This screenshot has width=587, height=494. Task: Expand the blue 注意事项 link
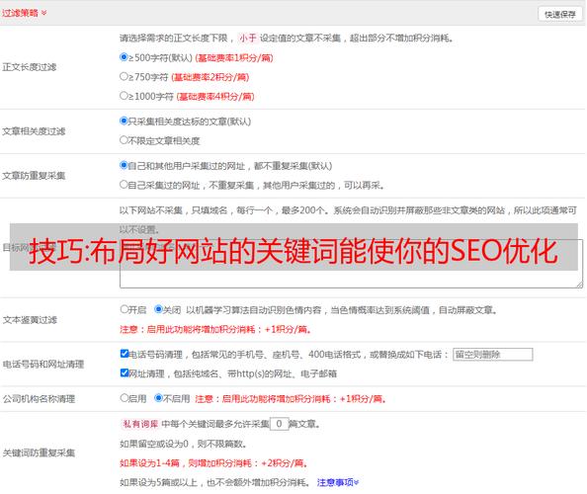point(338,482)
